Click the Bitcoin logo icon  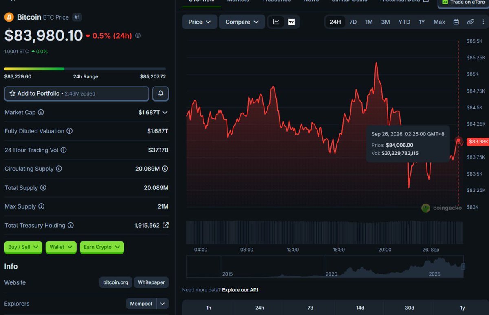pyautogui.click(x=9, y=17)
